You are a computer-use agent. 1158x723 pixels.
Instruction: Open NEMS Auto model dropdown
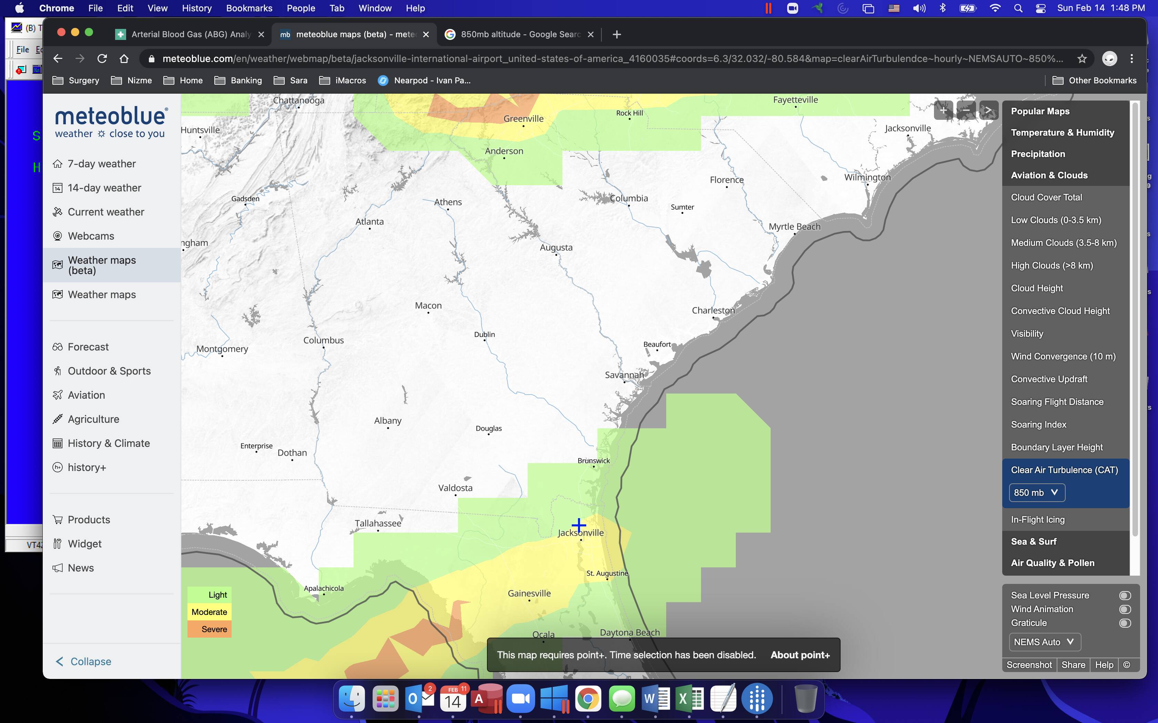tap(1045, 642)
